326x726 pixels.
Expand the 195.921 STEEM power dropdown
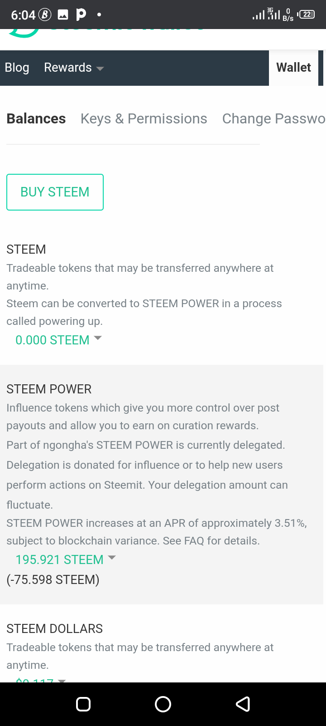pos(66,559)
